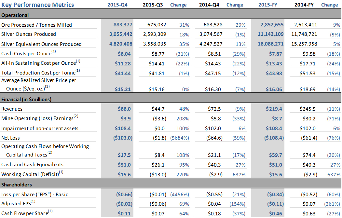Select the 2015-Q3 column header
This screenshot has height=218, width=342.
(x=153, y=5)
